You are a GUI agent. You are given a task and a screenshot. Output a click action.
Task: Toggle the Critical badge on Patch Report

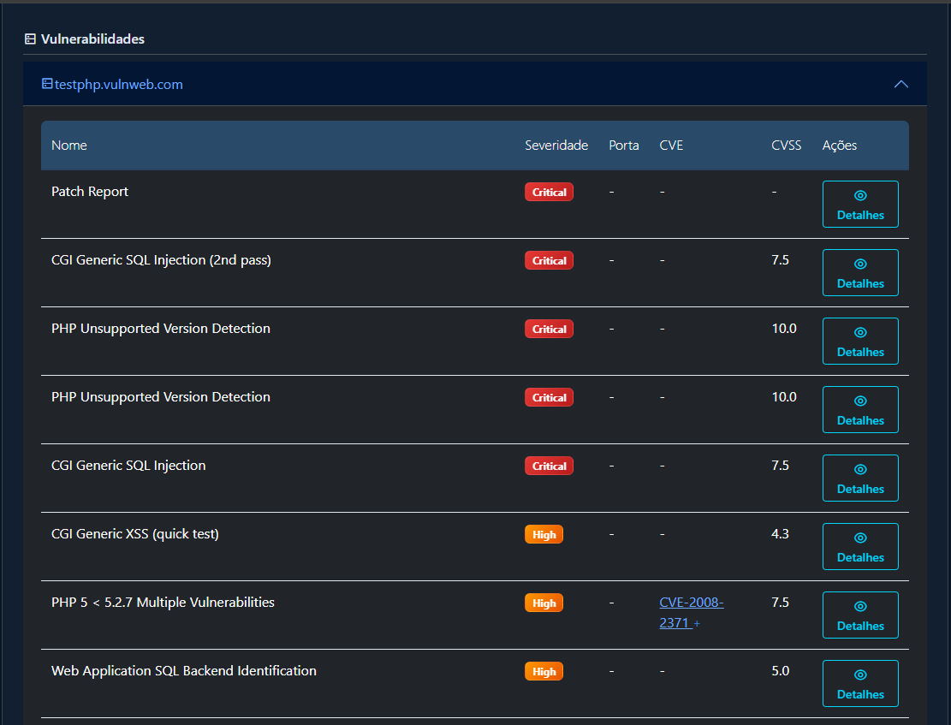coord(549,192)
